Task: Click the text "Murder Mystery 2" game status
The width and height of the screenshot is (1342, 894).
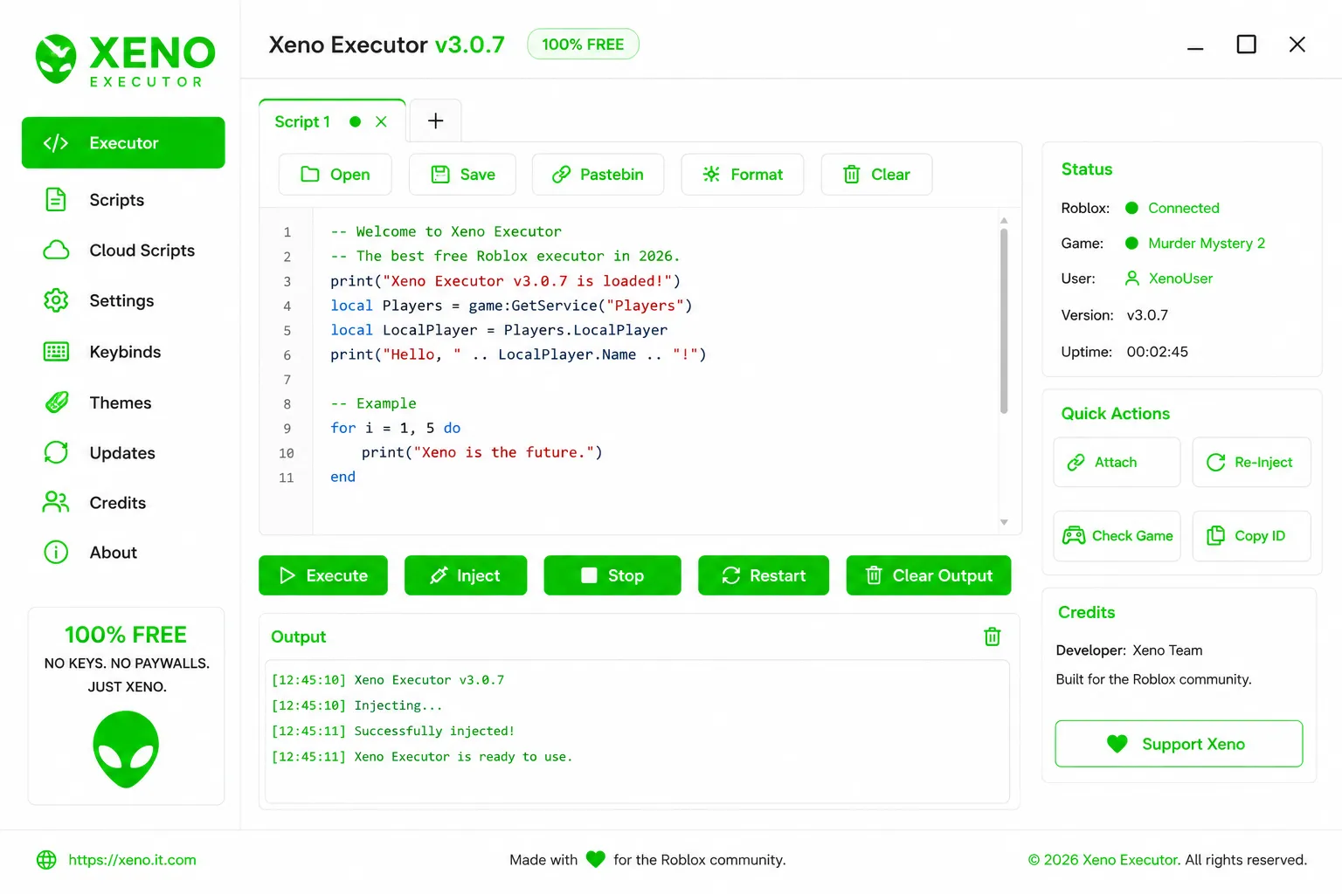Action: (x=1207, y=243)
